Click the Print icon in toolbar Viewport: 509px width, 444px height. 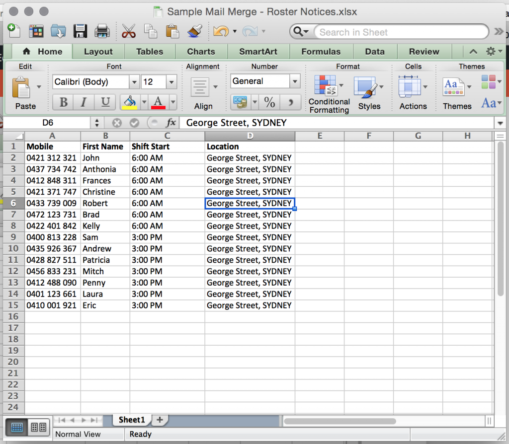102,31
